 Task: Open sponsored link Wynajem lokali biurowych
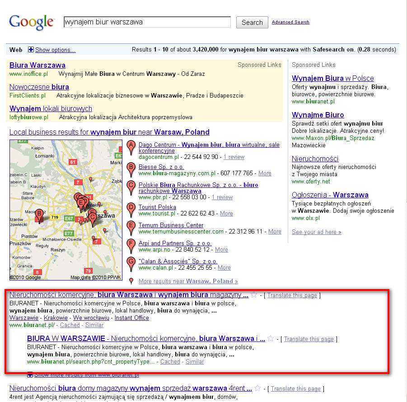[x=51, y=108]
